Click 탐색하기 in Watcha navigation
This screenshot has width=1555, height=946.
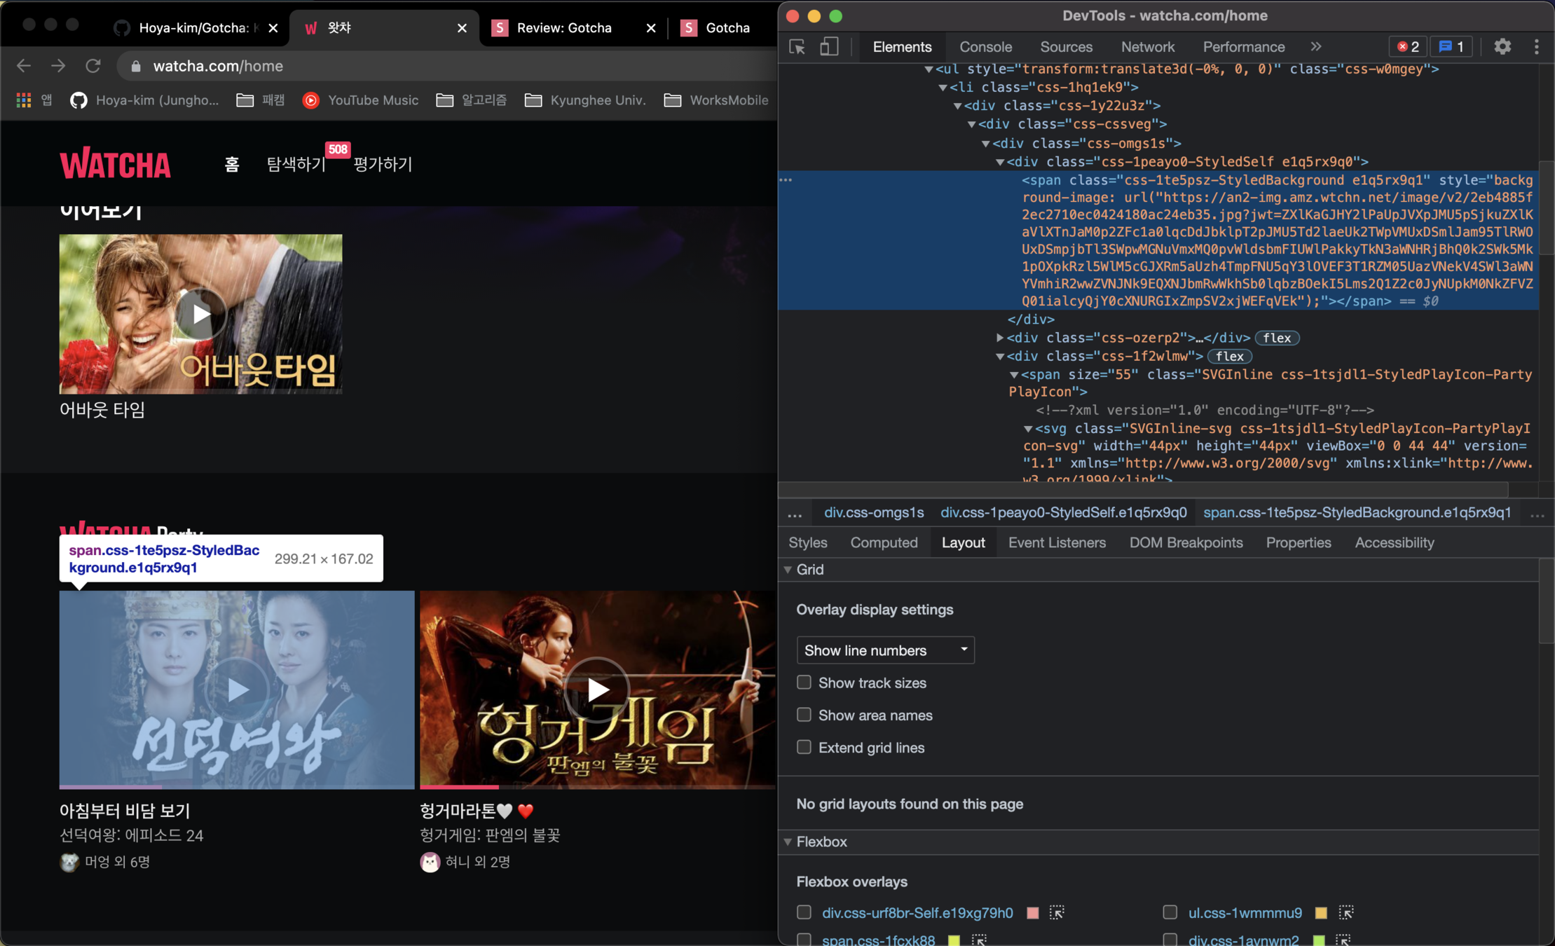coord(296,164)
